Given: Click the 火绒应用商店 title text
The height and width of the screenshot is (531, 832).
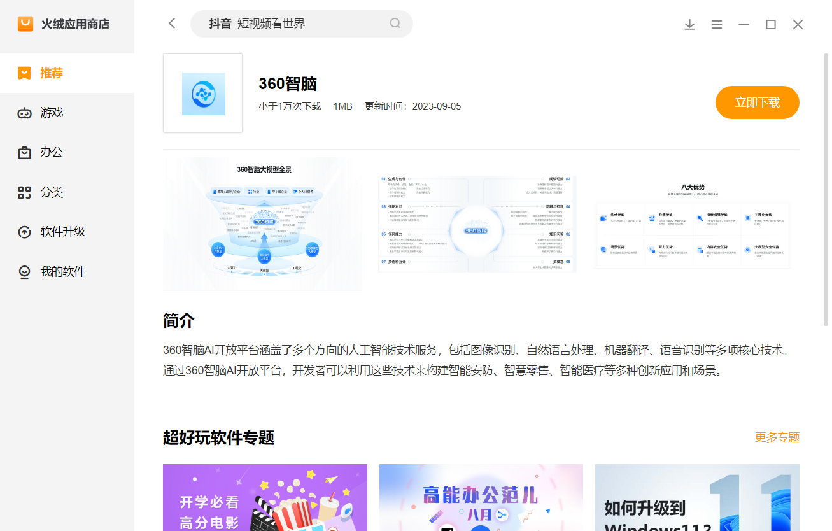Looking at the screenshot, I should tap(75, 24).
